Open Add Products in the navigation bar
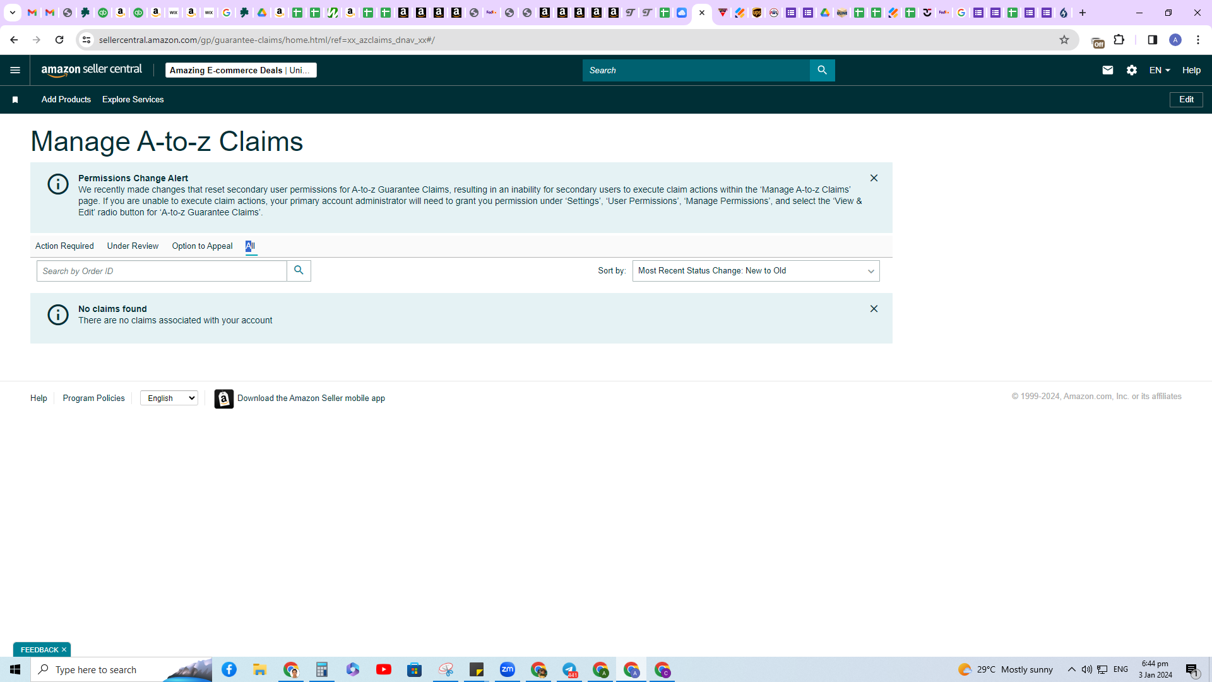This screenshot has width=1212, height=682. [x=66, y=100]
